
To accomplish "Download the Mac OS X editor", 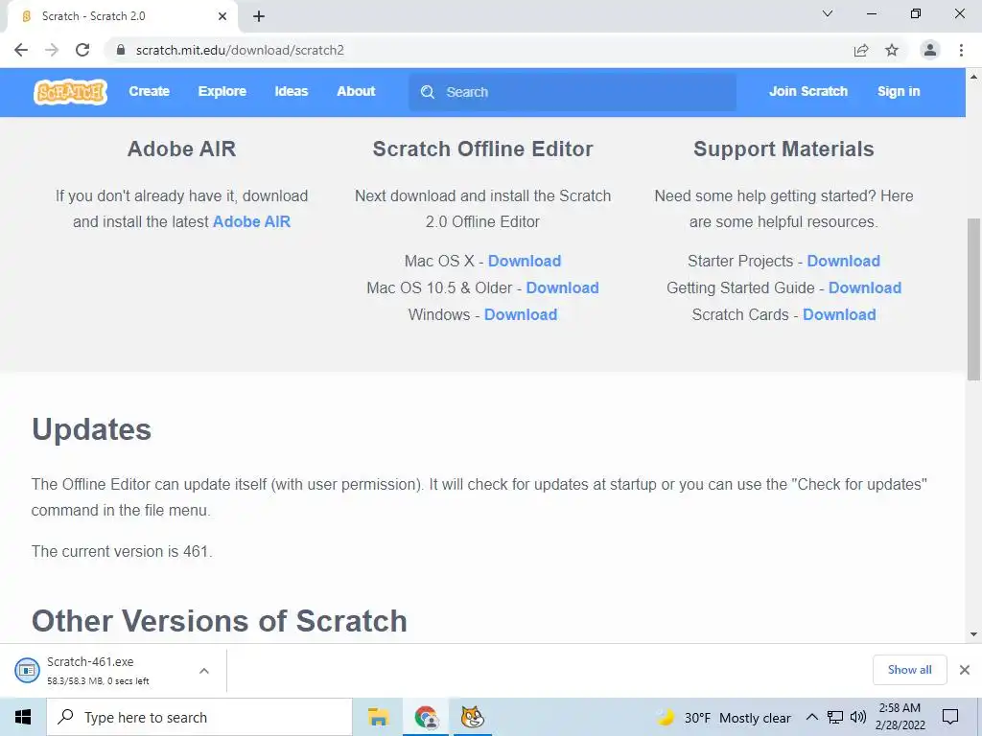I will pos(525,261).
